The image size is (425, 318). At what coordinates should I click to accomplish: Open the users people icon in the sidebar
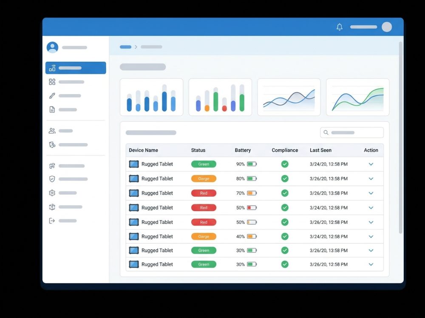(52, 131)
